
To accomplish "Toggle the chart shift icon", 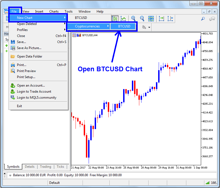I will click(x=170, y=19).
